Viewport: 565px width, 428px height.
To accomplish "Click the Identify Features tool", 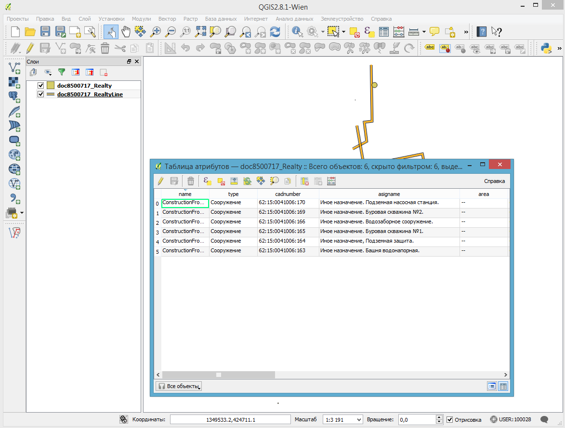I will [298, 32].
